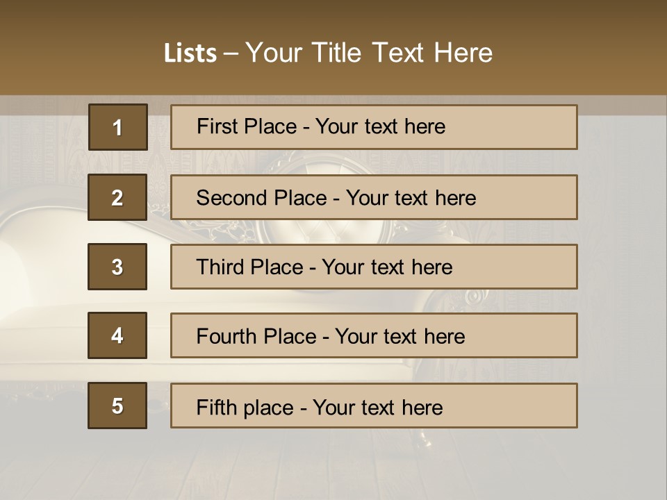Screen dimensions: 667x500
Task: Pick the number 4 box
Action: coord(117,335)
